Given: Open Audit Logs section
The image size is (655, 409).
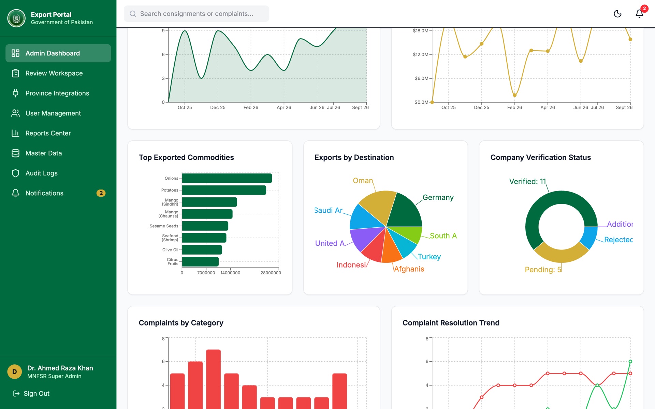Looking at the screenshot, I should pyautogui.click(x=58, y=173).
